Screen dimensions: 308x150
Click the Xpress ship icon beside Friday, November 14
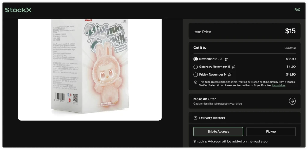(229, 75)
